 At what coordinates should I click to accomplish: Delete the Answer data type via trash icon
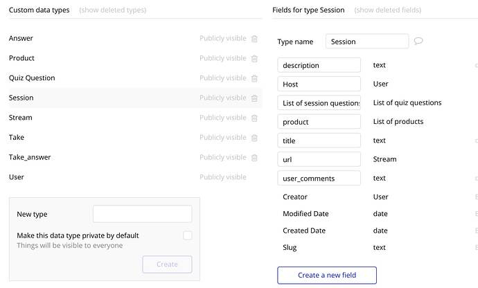254,39
